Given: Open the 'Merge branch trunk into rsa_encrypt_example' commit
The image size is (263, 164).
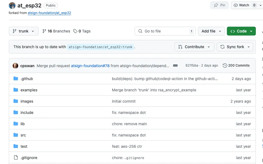Looking at the screenshot, I should [x=154, y=90].
